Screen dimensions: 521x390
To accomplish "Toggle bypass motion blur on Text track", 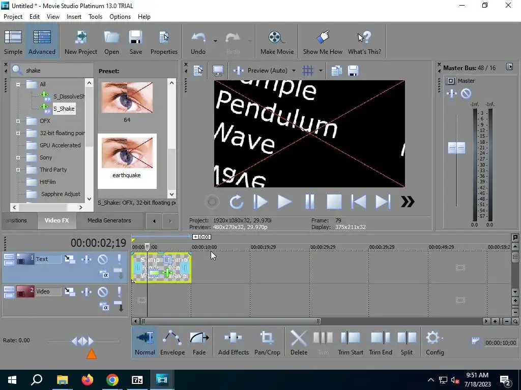I will coord(70,259).
